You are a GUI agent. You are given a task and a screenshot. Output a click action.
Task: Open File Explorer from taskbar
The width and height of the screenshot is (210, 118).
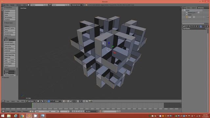click(x=9, y=116)
